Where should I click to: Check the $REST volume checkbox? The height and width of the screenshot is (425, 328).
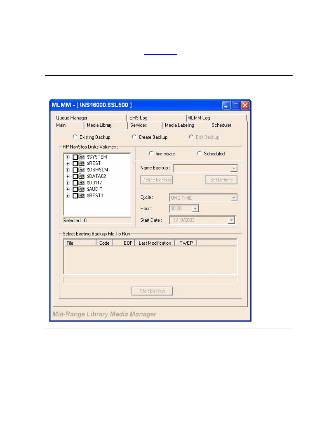coord(75,163)
